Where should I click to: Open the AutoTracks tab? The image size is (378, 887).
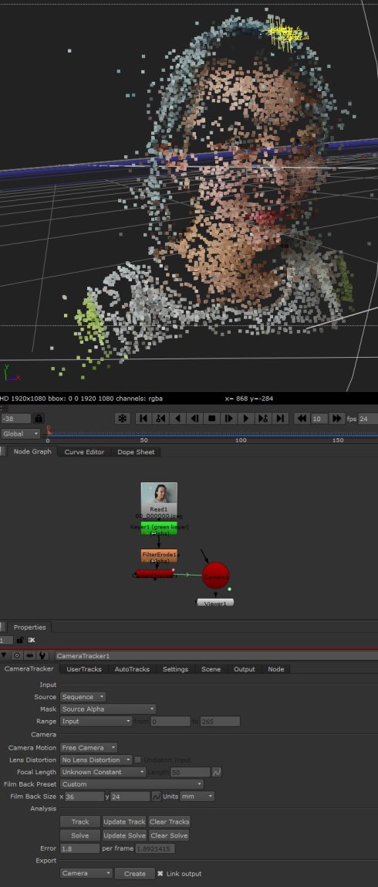click(132, 669)
